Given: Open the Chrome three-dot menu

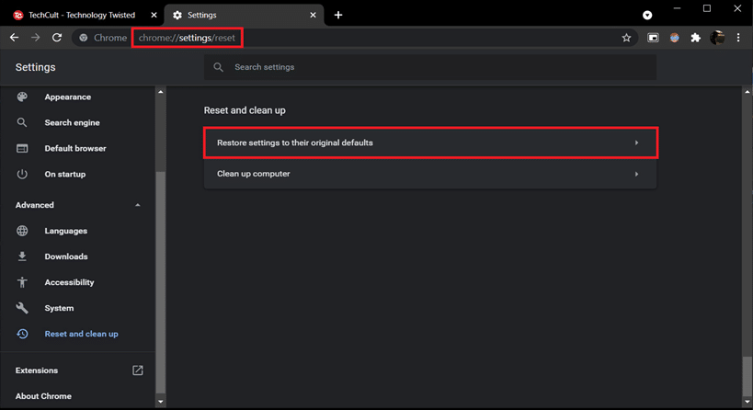Looking at the screenshot, I should (x=738, y=38).
